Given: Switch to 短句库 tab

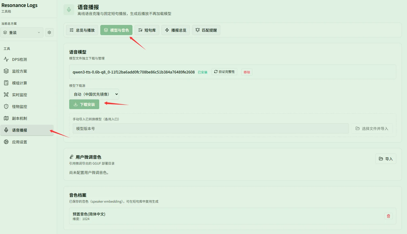Looking at the screenshot, I should (x=147, y=30).
